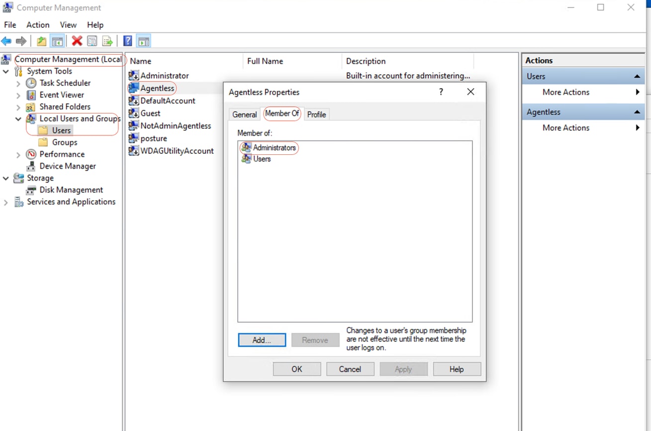Open More Actions under Agentless
651x431 pixels.
coord(566,128)
